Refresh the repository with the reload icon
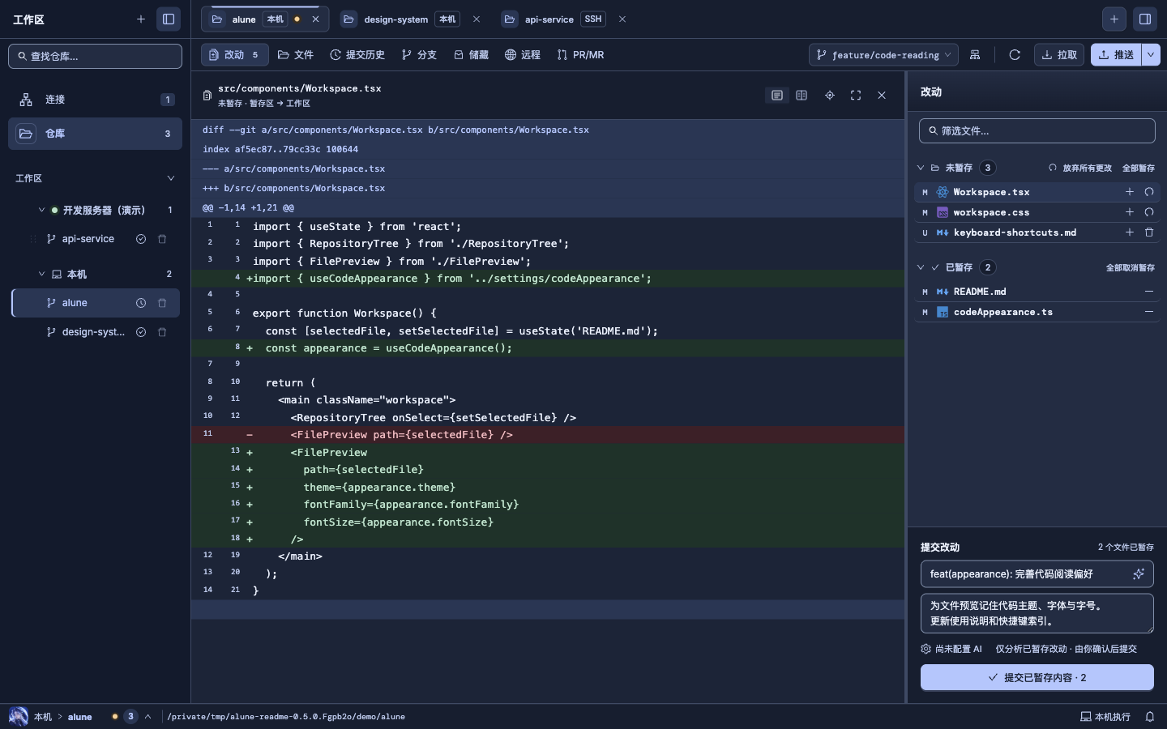This screenshot has width=1167, height=729. click(x=1015, y=55)
